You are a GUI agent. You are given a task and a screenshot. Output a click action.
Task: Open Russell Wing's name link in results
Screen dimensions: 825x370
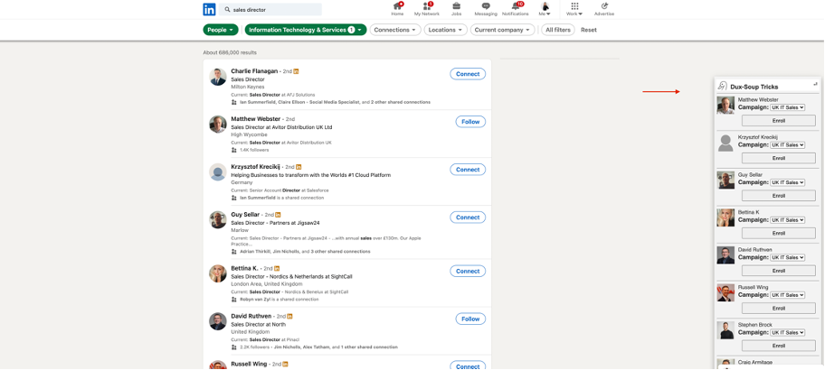[x=249, y=364]
